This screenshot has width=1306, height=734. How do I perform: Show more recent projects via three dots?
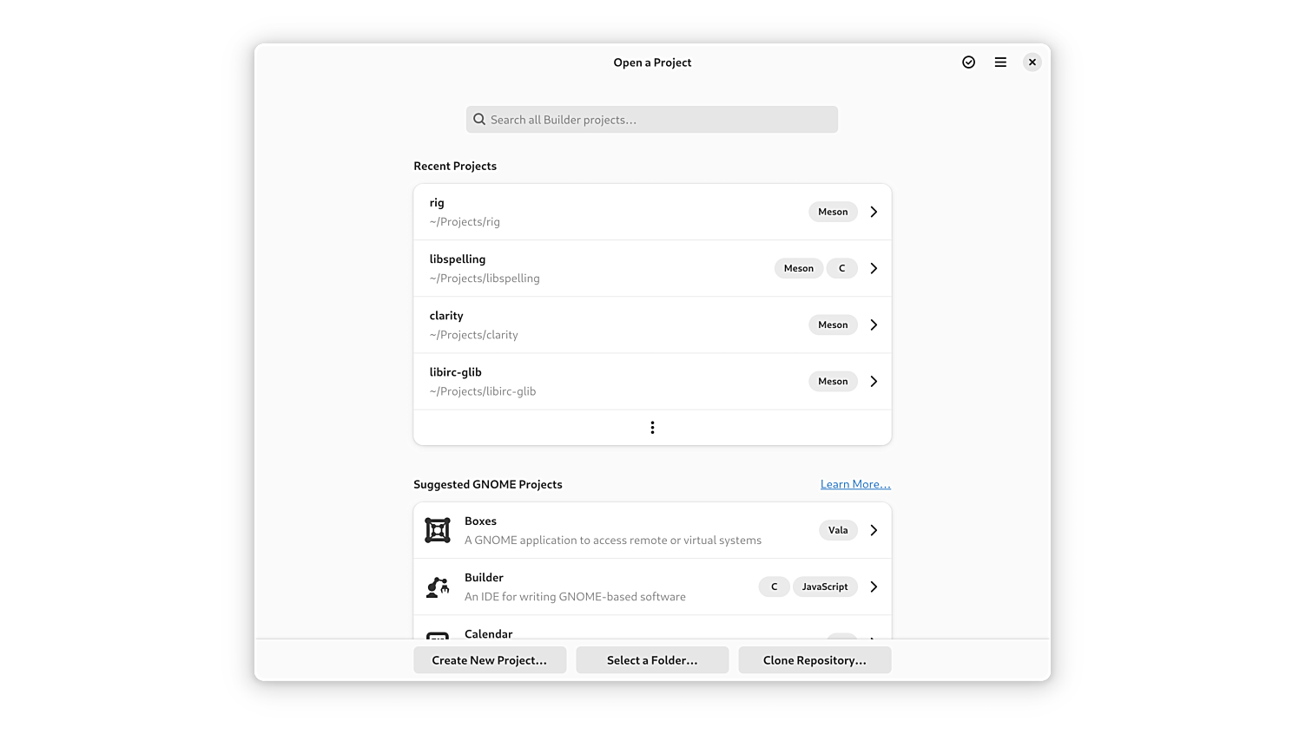pos(652,428)
